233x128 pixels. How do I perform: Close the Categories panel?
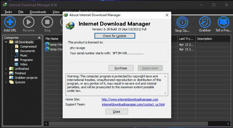39,38
